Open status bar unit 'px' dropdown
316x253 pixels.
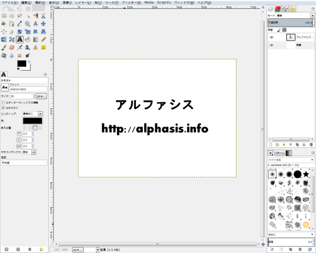[x=78, y=250]
